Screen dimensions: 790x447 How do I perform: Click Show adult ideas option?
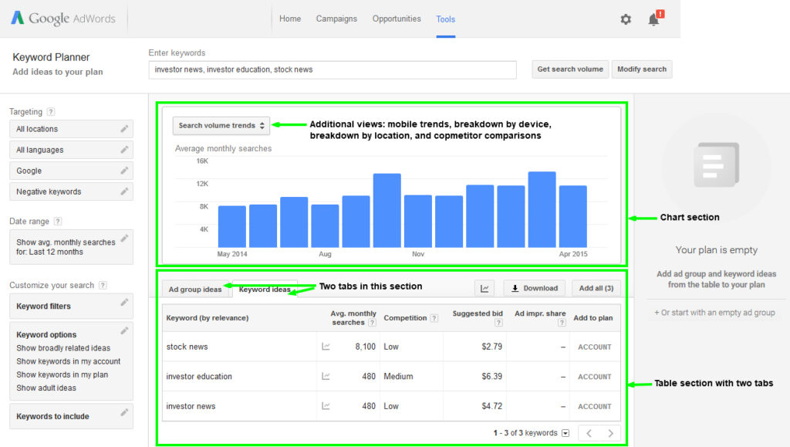pyautogui.click(x=46, y=388)
